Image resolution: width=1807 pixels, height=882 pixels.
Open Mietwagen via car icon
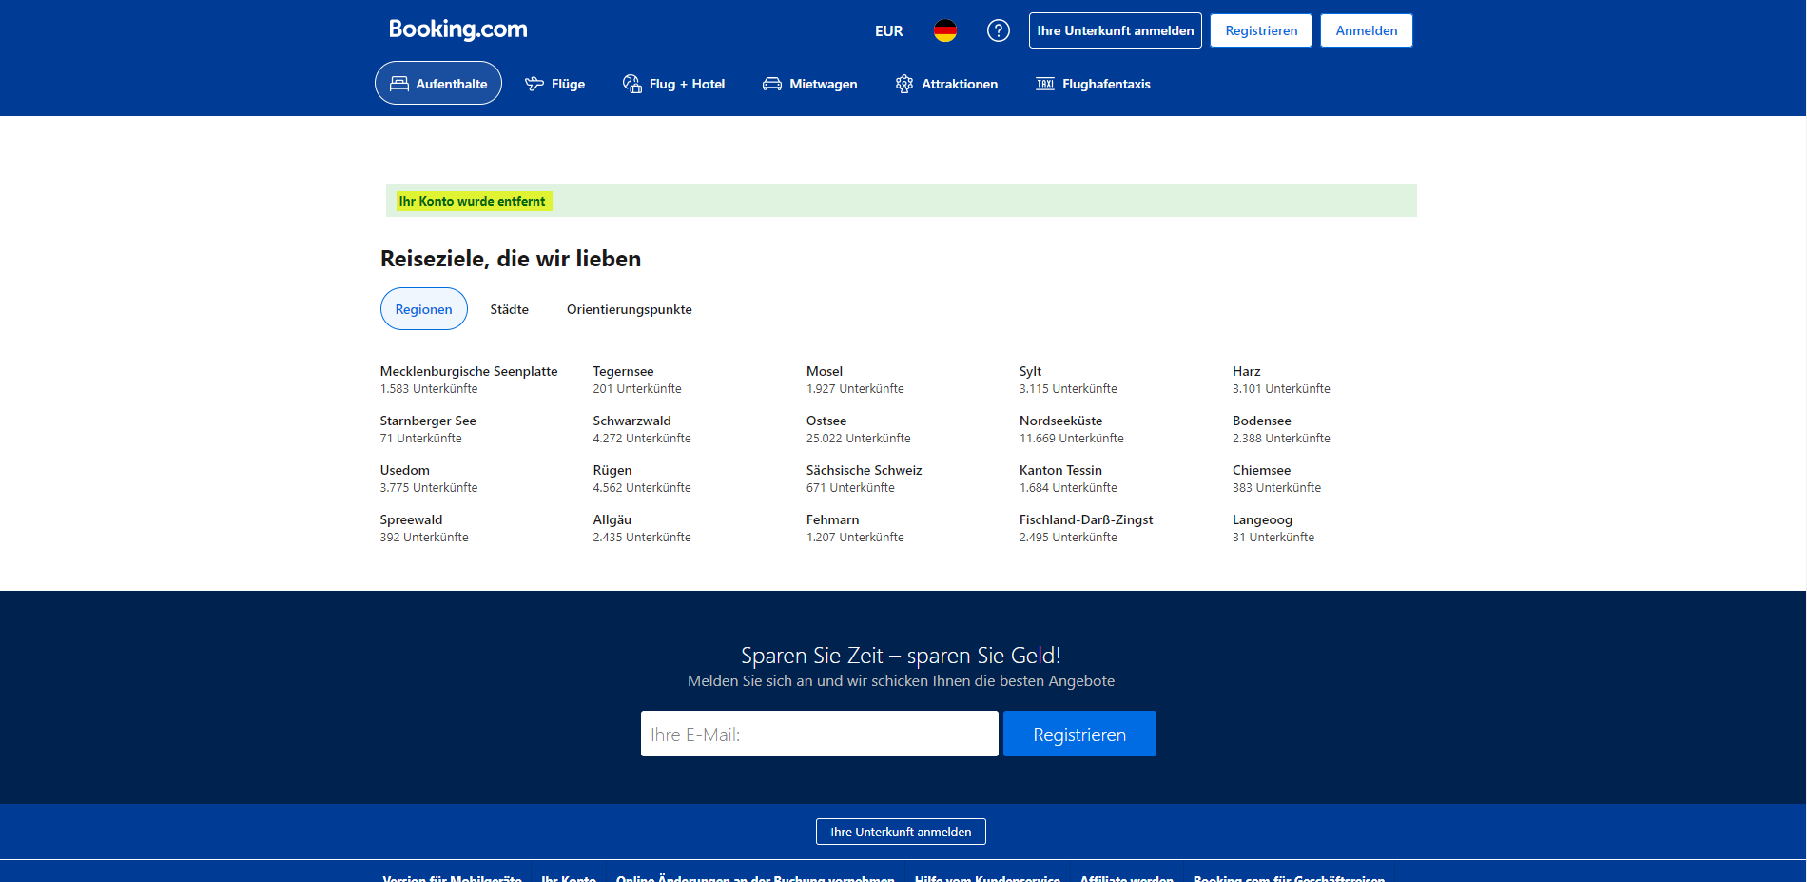pyautogui.click(x=772, y=84)
